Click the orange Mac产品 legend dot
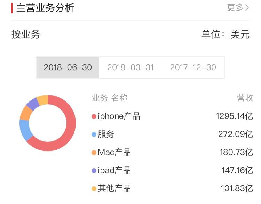This screenshot has height=204, width=261. pos(94,153)
